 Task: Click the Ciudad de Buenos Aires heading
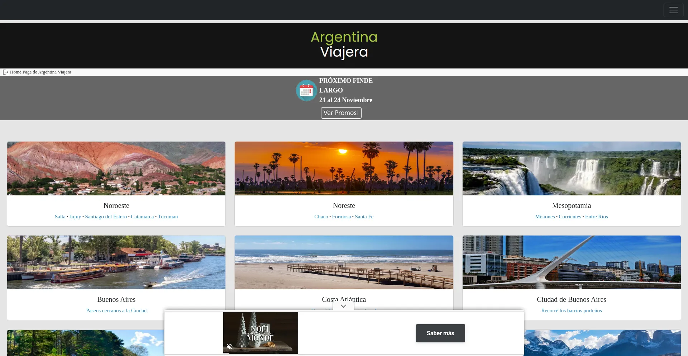(572, 299)
